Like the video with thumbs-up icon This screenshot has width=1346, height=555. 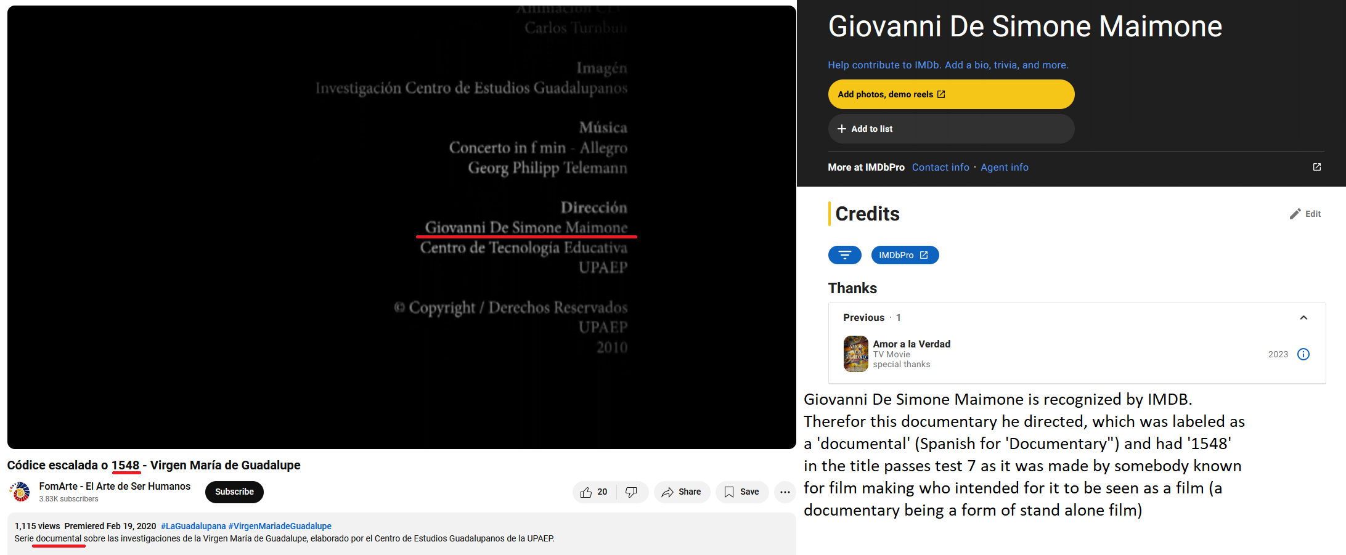tap(594, 492)
